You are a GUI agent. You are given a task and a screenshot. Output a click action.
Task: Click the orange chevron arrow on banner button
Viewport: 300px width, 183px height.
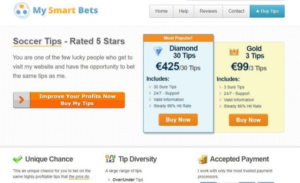coord(22,100)
